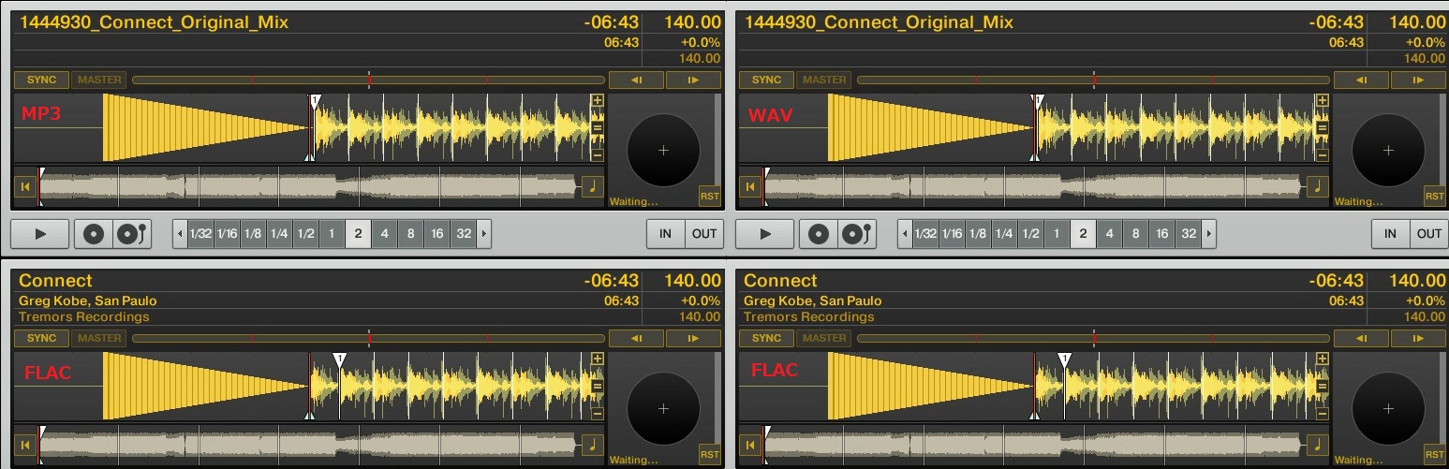Bend tempo forward on bottom-right FLAC deck
The width and height of the screenshot is (1449, 469).
(1418, 338)
